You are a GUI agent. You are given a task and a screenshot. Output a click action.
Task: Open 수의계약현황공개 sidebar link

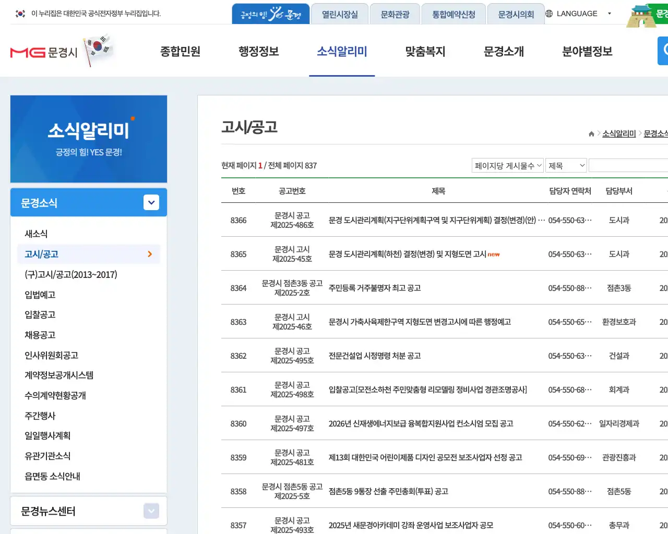point(55,395)
